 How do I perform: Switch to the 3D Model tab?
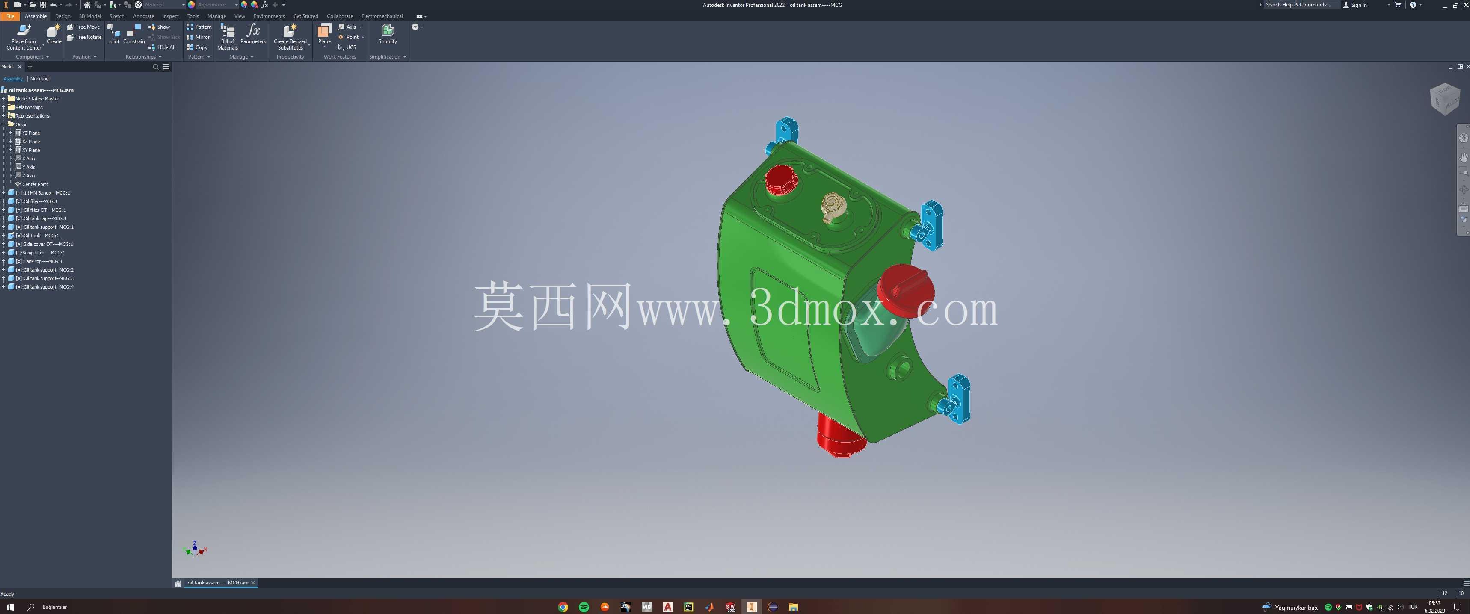tap(89, 16)
